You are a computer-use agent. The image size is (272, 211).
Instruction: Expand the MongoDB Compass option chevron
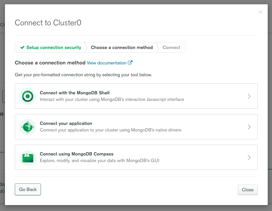coord(249,157)
